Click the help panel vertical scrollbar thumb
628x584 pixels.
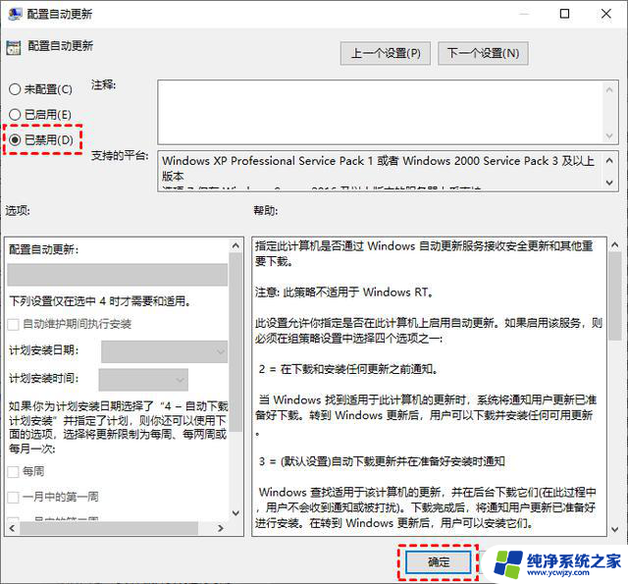pos(615,296)
